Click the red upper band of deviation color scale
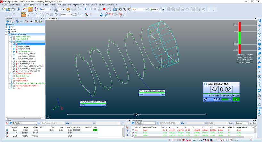This screenshot has height=142, width=262. (x=239, y=27)
